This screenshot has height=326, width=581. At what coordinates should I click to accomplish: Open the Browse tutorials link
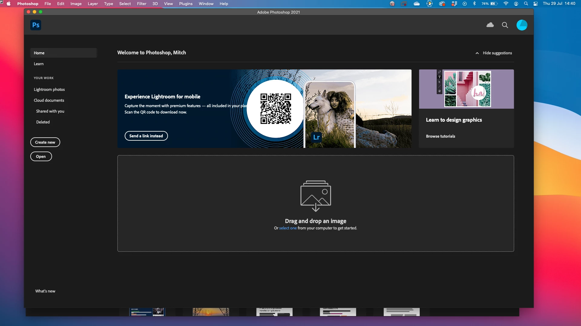click(440, 136)
